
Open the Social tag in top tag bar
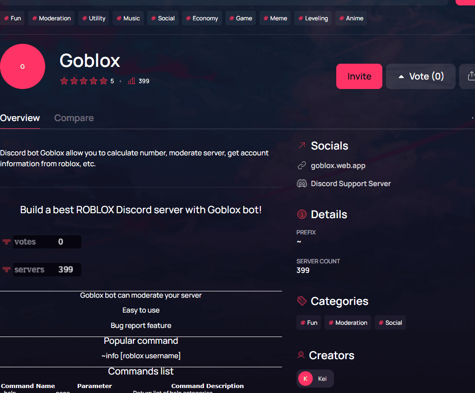(163, 18)
